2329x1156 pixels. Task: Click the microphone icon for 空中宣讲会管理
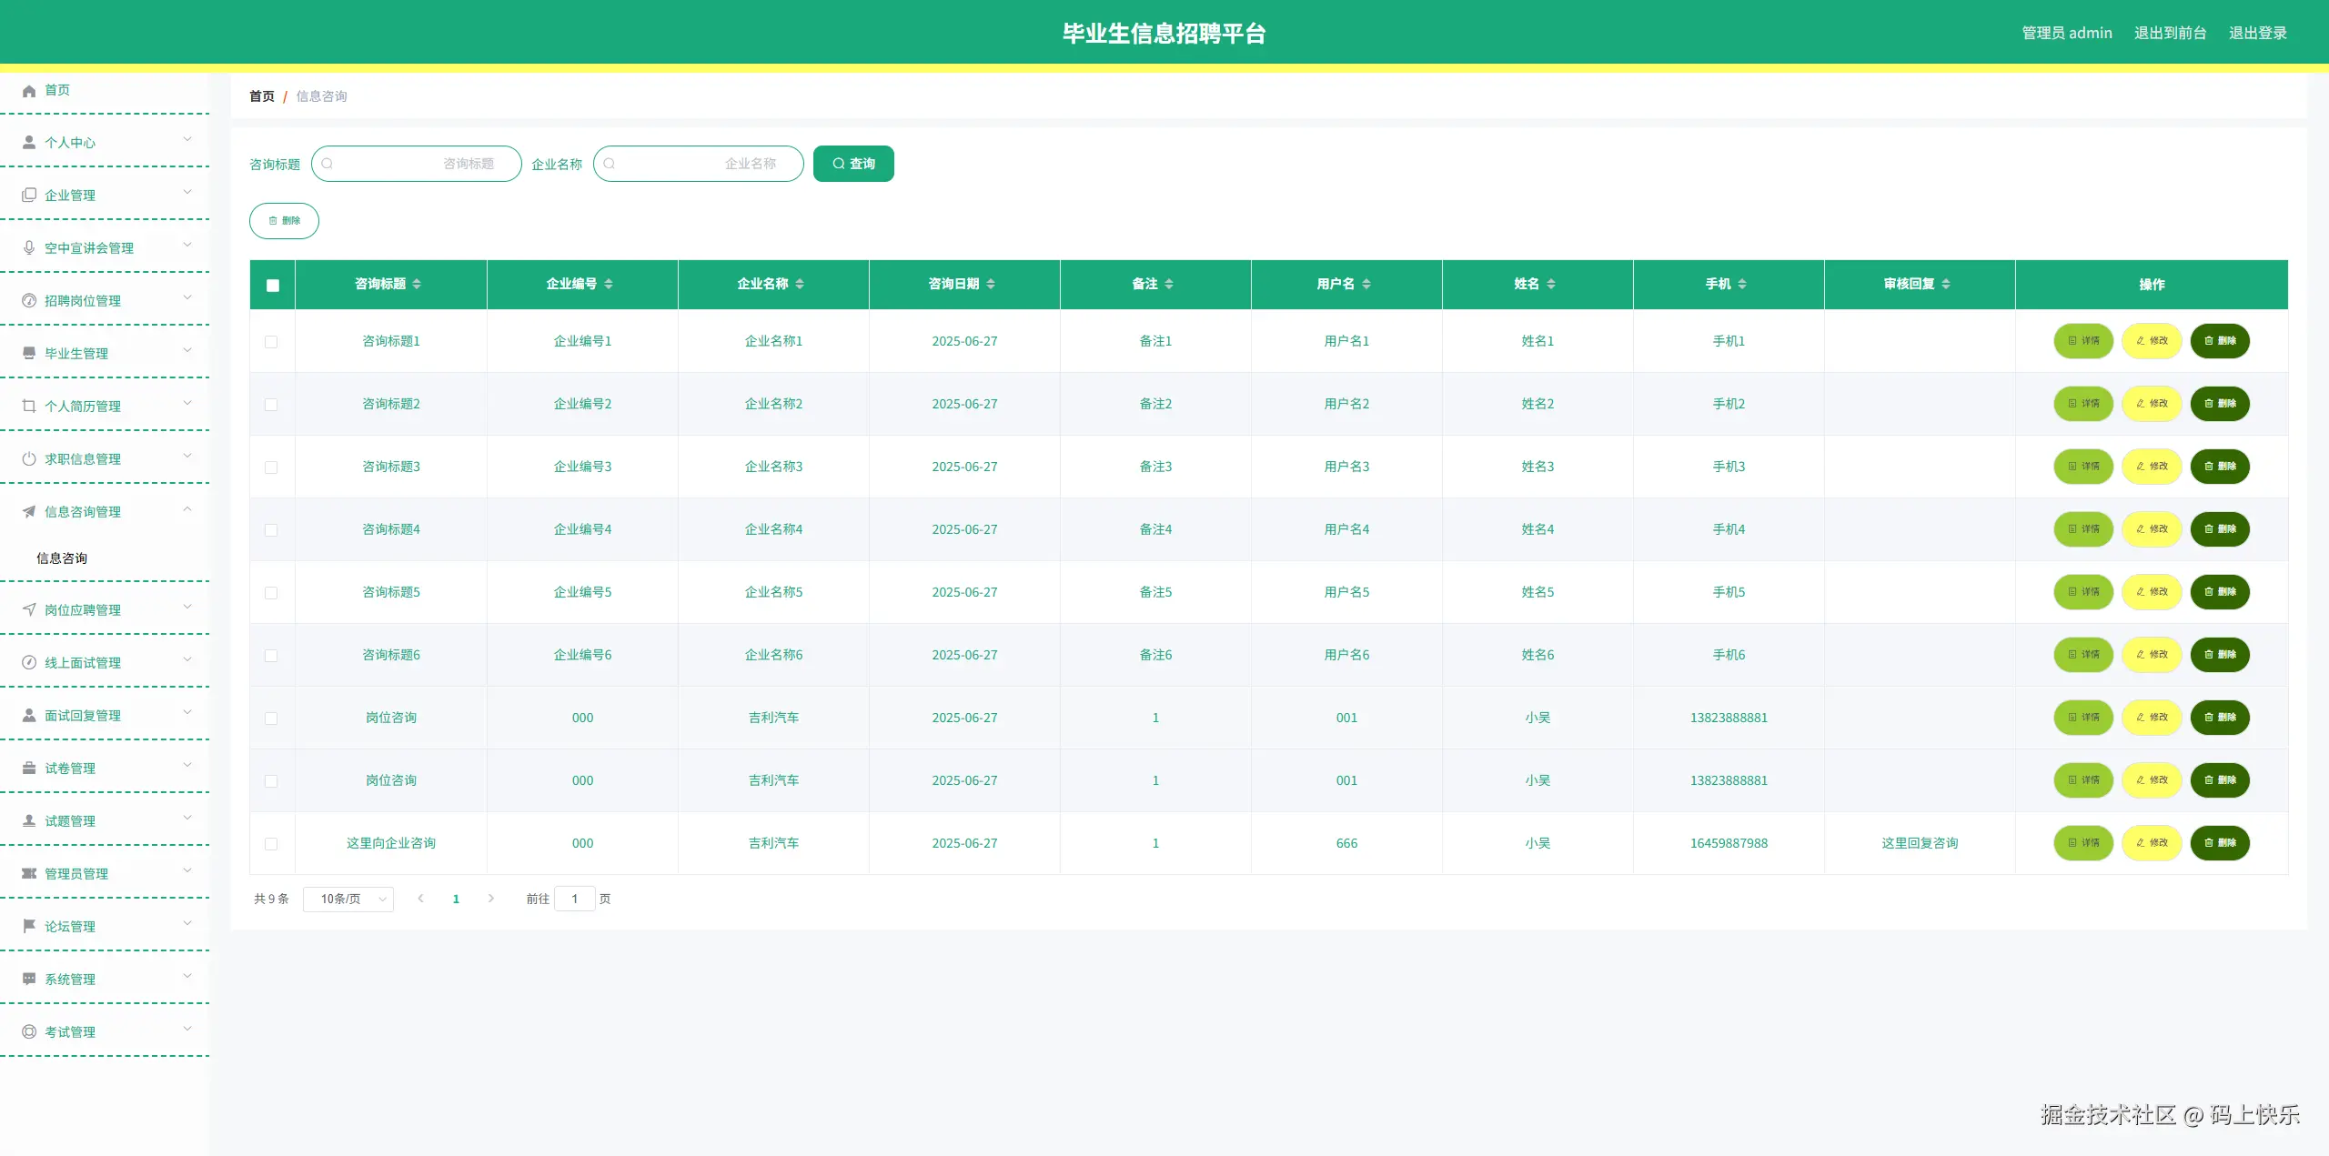tap(29, 247)
